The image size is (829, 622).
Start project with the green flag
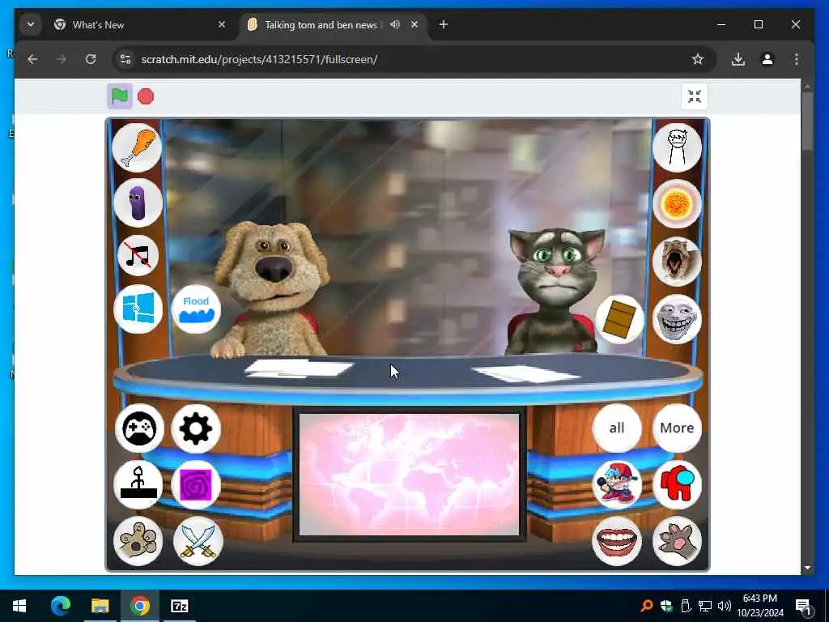(120, 96)
